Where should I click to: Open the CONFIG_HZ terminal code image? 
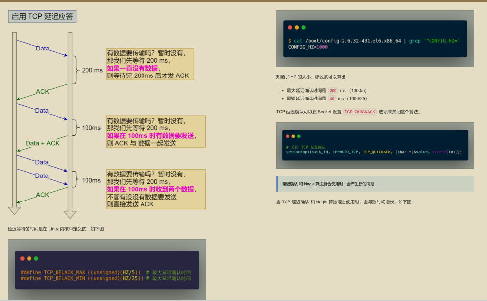(x=375, y=39)
